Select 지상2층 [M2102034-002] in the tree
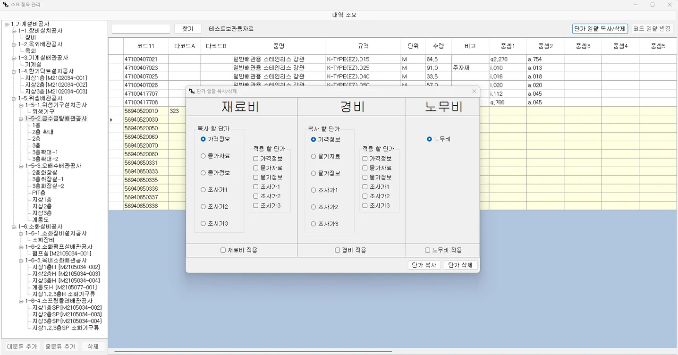 (56, 85)
